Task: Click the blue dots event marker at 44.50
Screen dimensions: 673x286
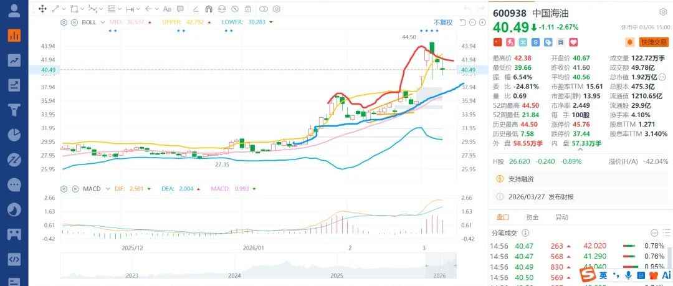Action: coord(429,31)
